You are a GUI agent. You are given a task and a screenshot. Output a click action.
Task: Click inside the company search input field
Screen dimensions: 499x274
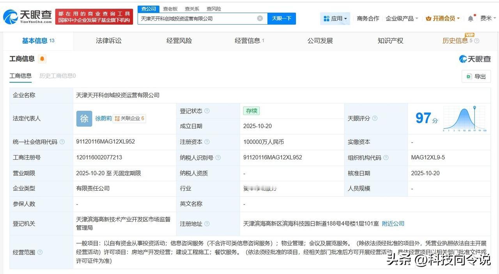[195, 18]
